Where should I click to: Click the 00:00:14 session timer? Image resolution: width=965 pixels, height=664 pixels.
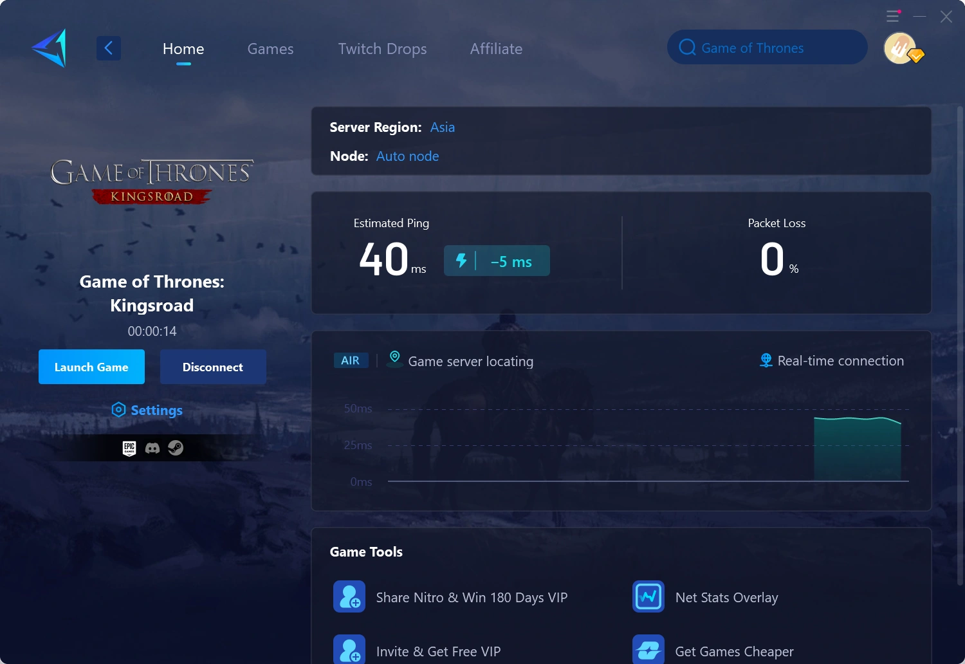click(x=152, y=331)
